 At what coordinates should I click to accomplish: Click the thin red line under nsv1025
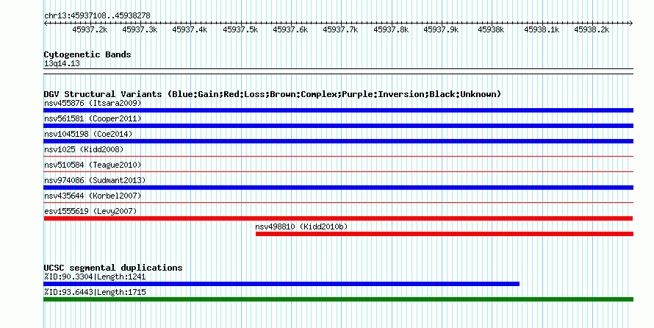click(x=338, y=157)
